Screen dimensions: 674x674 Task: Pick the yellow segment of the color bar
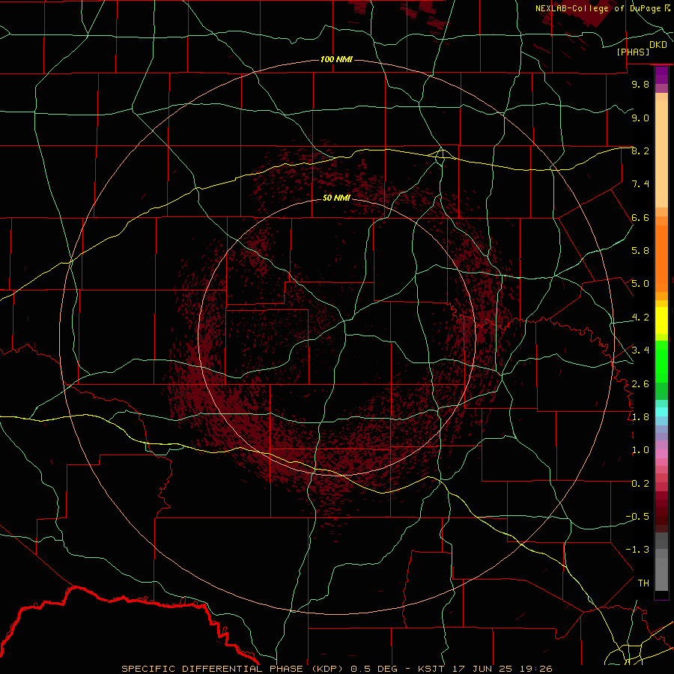pos(661,321)
